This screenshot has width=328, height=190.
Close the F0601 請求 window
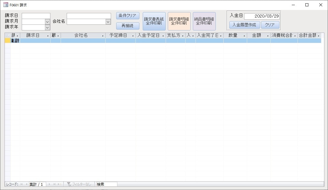[x=321, y=5]
